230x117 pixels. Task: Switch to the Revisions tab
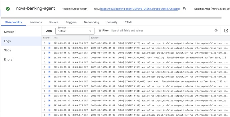36,22
